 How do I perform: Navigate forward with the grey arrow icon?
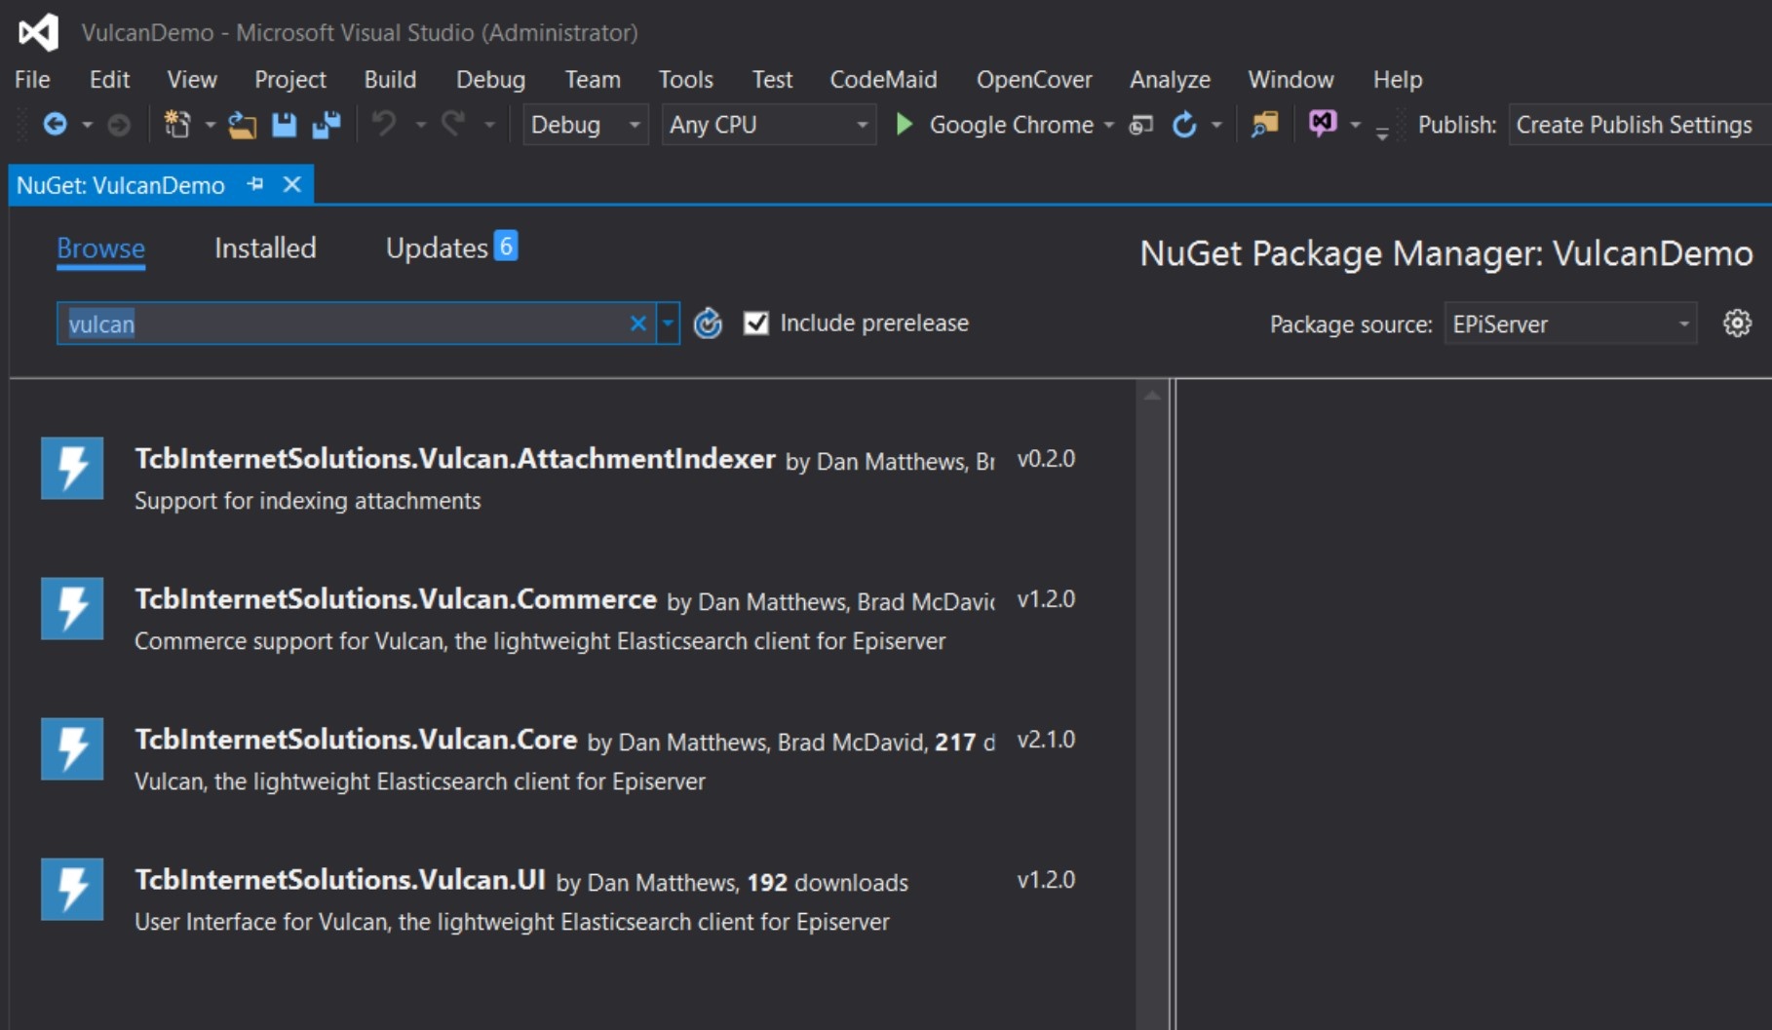click(x=119, y=125)
